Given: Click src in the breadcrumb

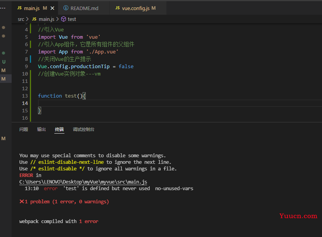Looking at the screenshot, I should [21, 19].
